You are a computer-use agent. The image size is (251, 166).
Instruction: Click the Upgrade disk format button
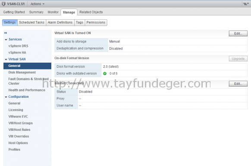click(238, 59)
